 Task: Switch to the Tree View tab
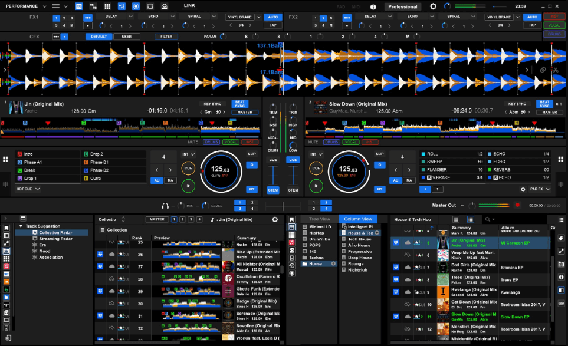click(x=319, y=219)
